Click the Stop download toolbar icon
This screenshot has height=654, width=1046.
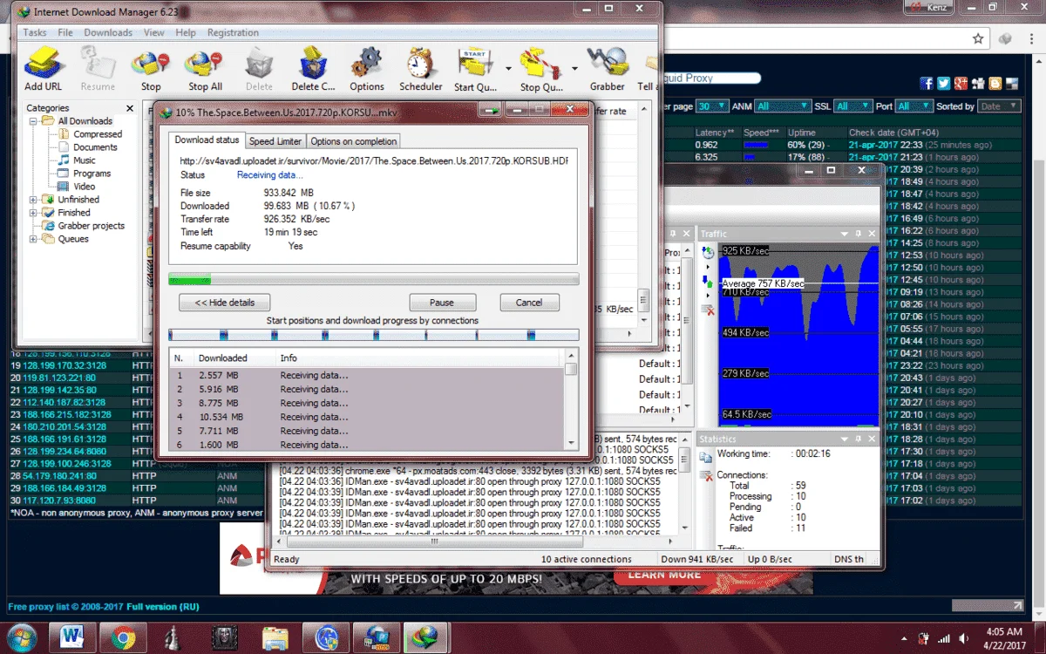click(x=151, y=70)
